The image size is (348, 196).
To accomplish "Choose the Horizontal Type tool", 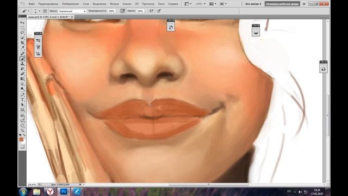I will [22, 100].
